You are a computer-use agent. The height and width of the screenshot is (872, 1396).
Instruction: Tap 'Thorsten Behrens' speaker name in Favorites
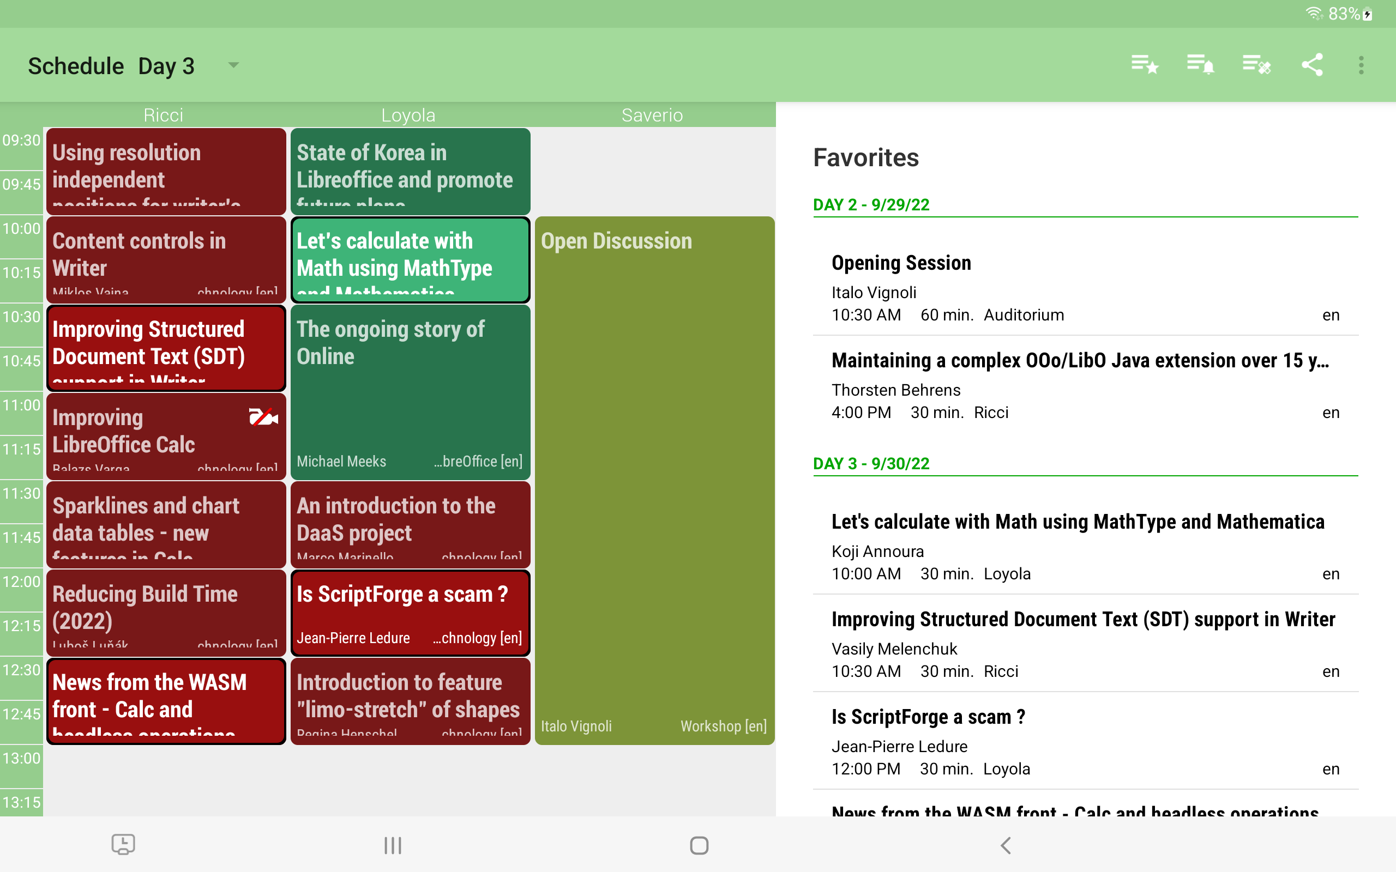pos(896,390)
